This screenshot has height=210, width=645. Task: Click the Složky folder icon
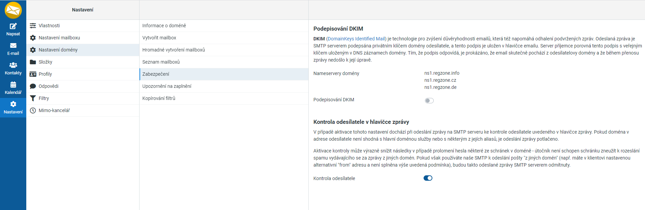click(33, 62)
